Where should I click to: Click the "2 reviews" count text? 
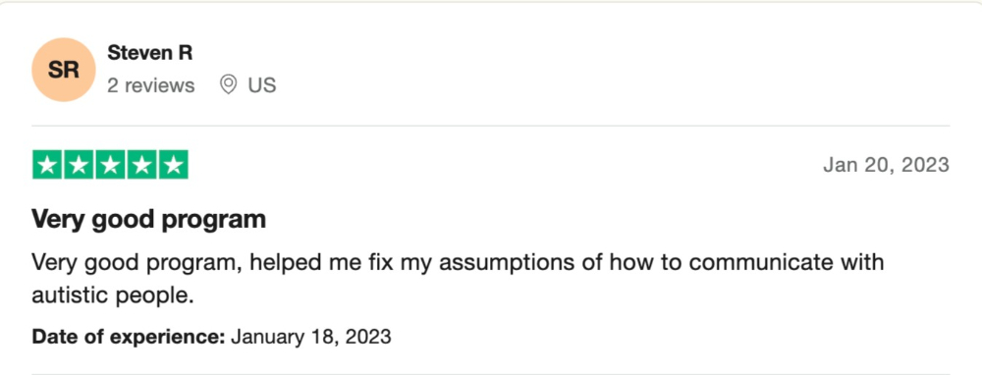pyautogui.click(x=151, y=85)
